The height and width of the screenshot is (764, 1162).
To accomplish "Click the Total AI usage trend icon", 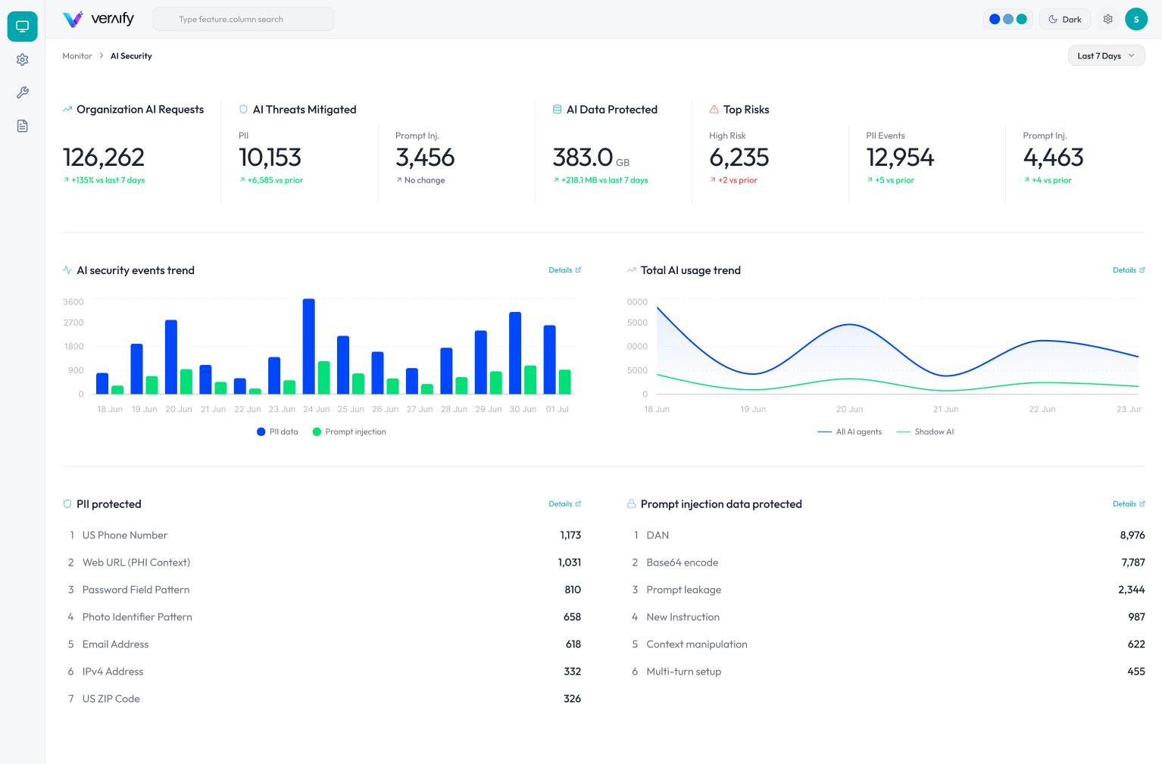I will coord(632,270).
